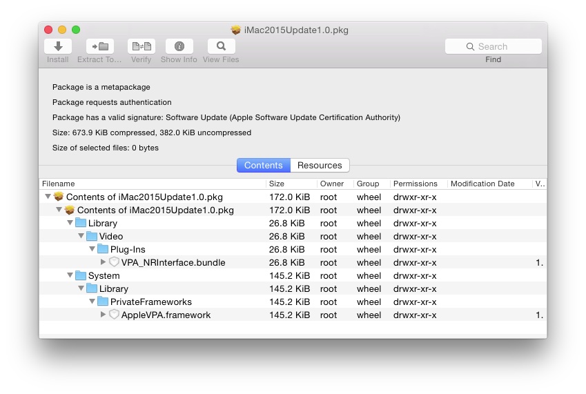Click the AppleVPA.framework shield icon
This screenshot has height=394, width=586.
[x=114, y=315]
